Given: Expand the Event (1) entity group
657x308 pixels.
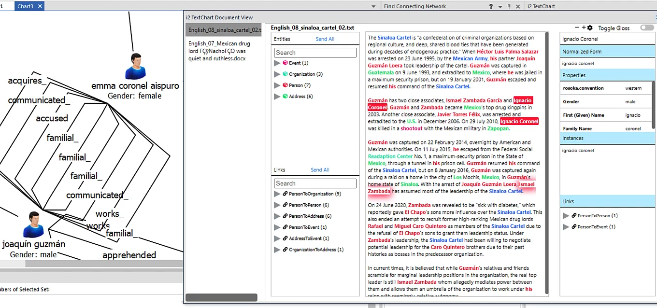Looking at the screenshot, I should (277, 63).
